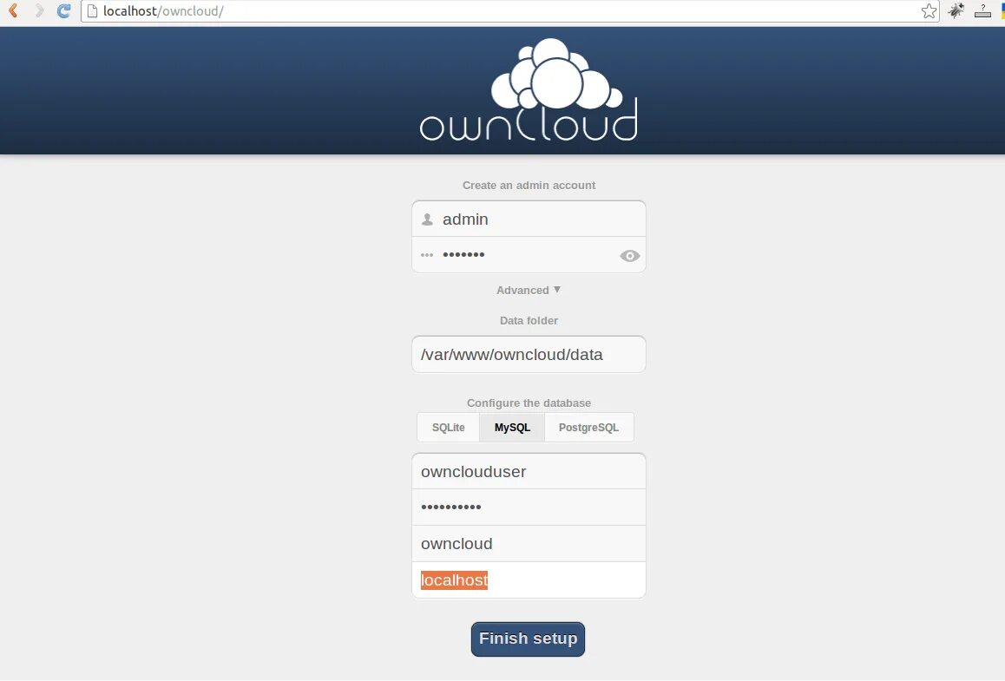Viewport: 1005px width, 681px height.
Task: Go forward using the browser forward arrow
Action: 39,10
